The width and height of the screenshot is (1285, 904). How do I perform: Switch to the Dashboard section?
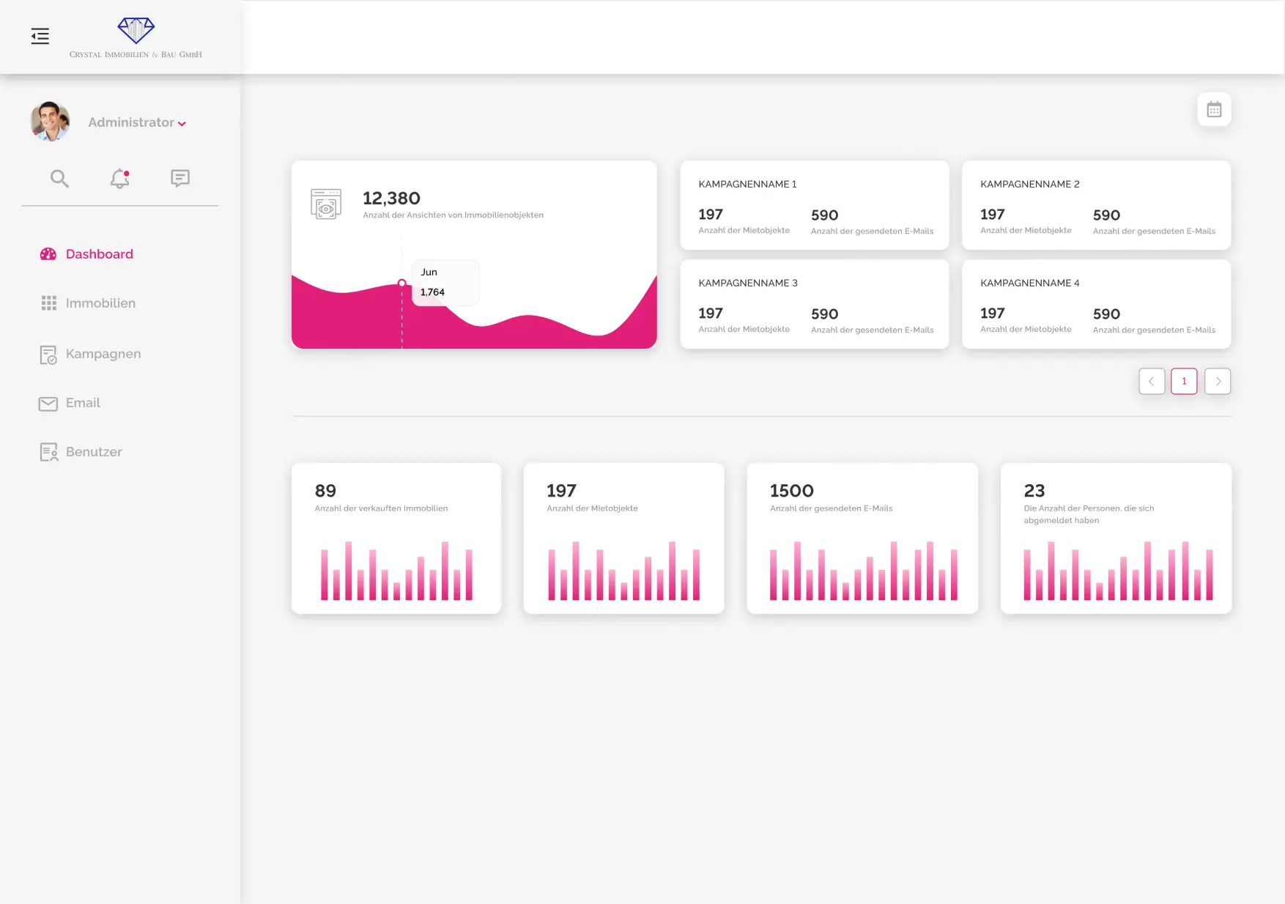(x=99, y=253)
